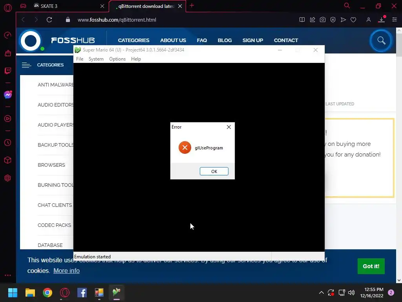Open File Explorer from taskbar

[30, 293]
